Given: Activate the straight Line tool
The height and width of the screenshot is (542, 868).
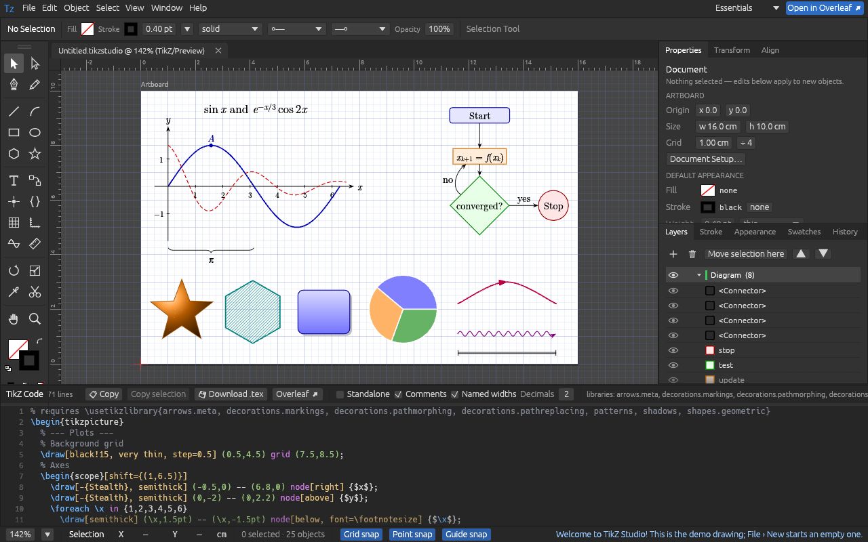Looking at the screenshot, I should pyautogui.click(x=14, y=112).
